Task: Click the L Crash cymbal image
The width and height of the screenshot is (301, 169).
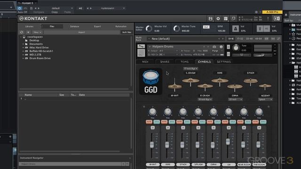Action: point(190,81)
